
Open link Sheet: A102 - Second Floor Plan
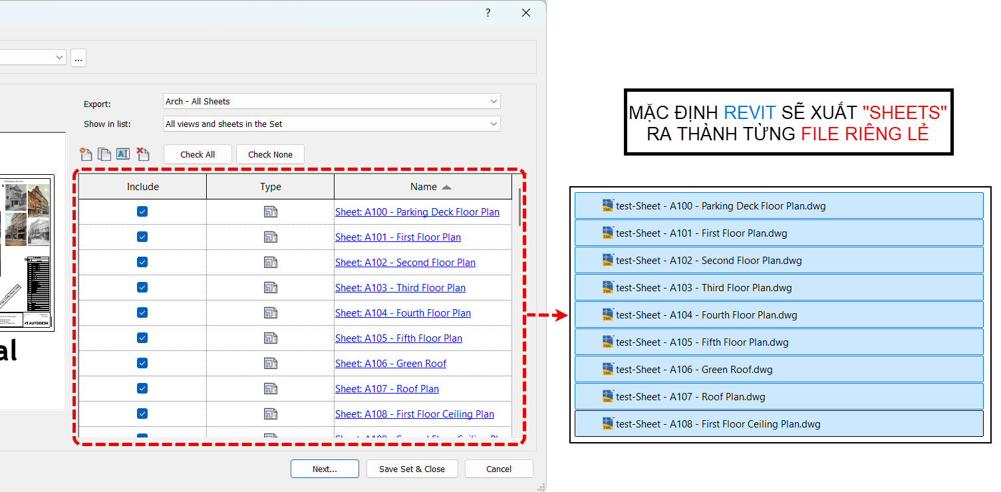point(405,263)
